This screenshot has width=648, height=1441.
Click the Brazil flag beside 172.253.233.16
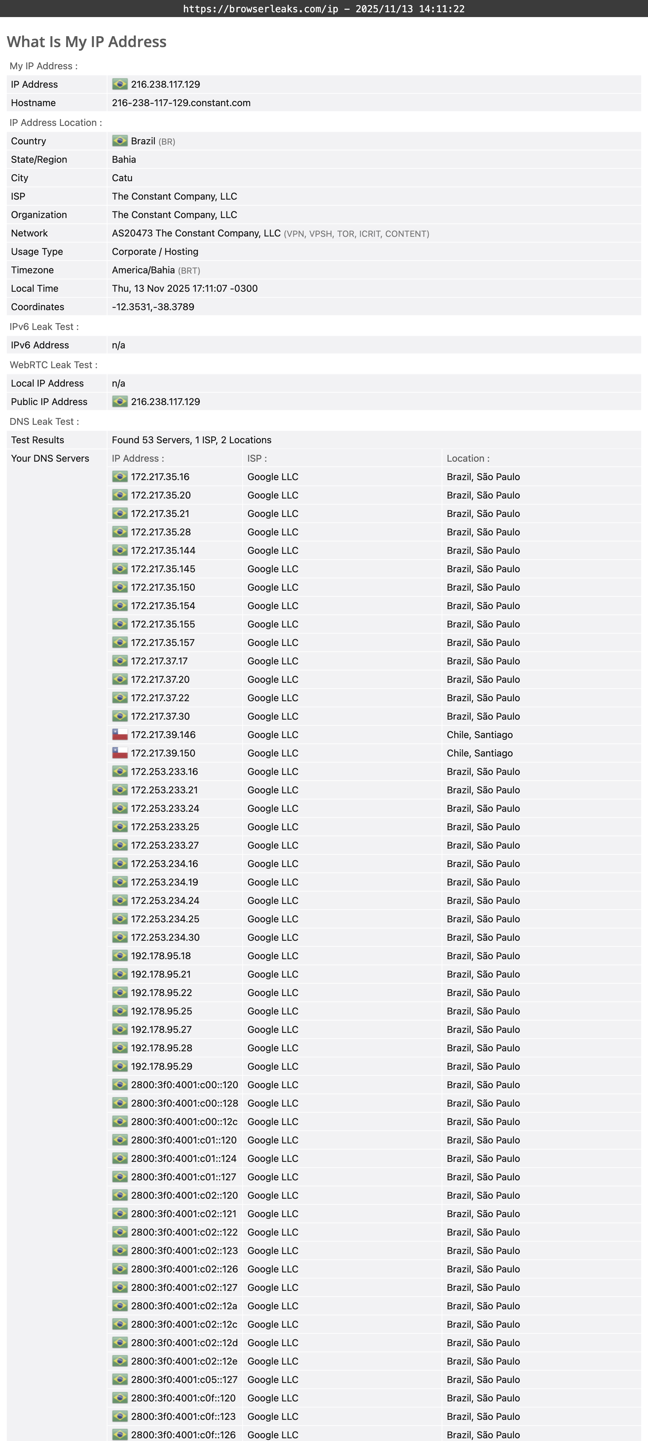click(119, 772)
